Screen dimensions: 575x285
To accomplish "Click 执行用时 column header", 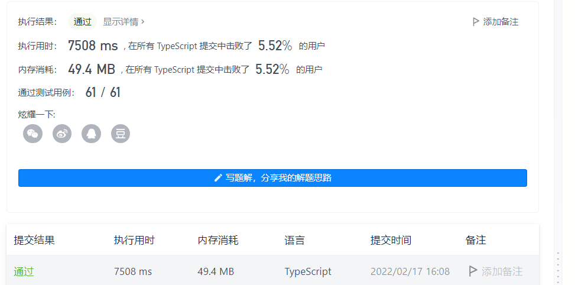I will (x=134, y=240).
